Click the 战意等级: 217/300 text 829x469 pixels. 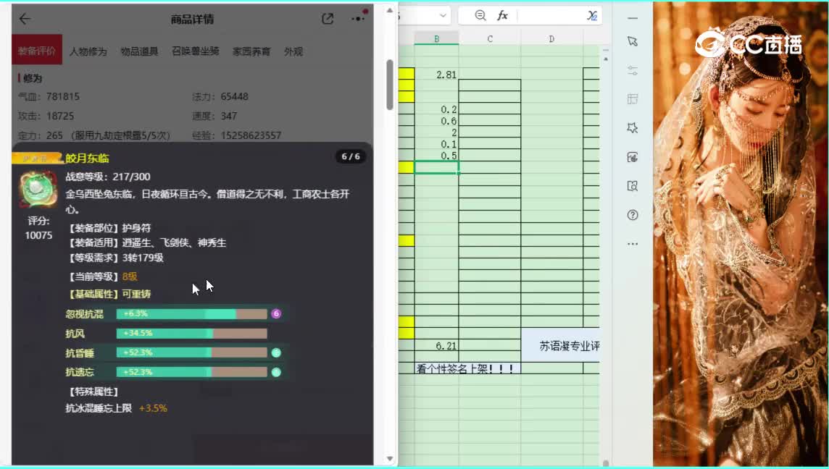coord(108,177)
